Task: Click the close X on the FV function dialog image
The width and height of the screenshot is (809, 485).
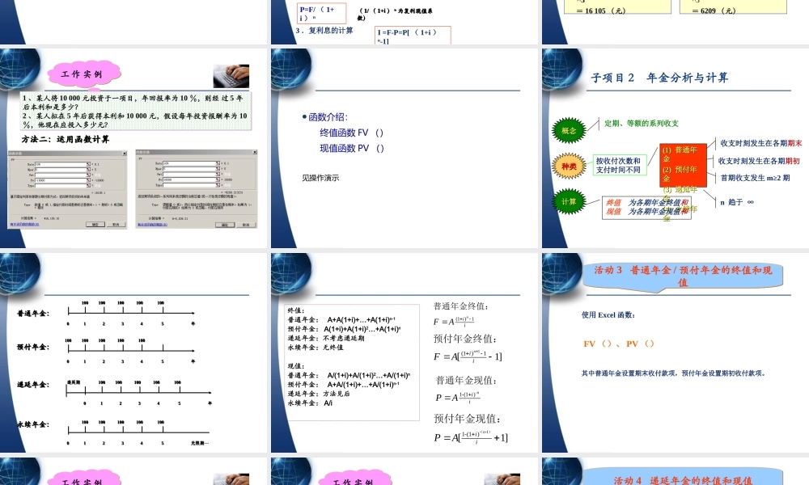Action: pyautogui.click(x=124, y=152)
